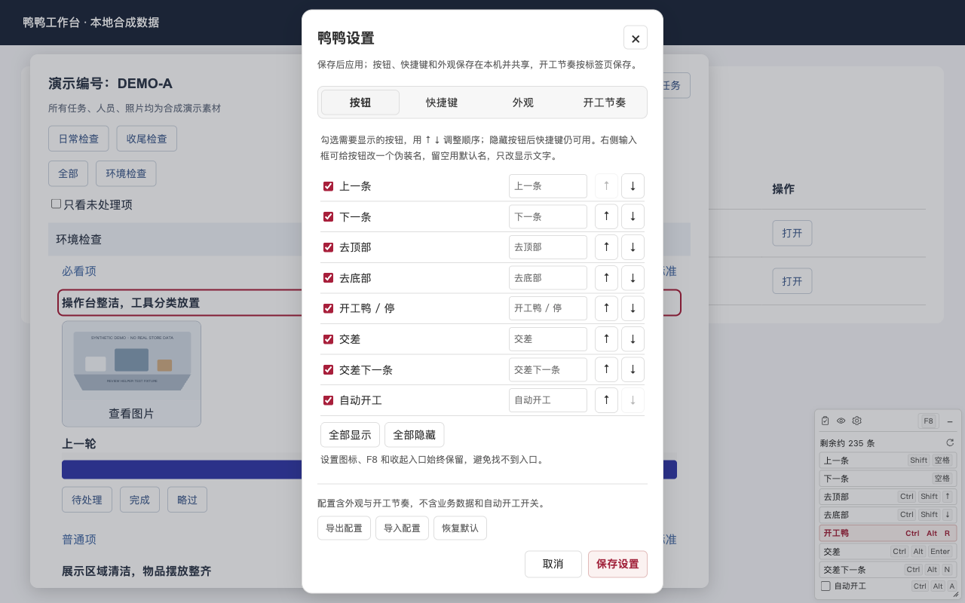Viewport: 965px width, 603px height.
Task: Click the alias input field for 交差
Action: click(548, 339)
